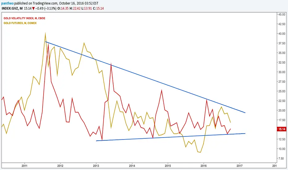Click the 2014 year label on time axis

(x=132, y=166)
